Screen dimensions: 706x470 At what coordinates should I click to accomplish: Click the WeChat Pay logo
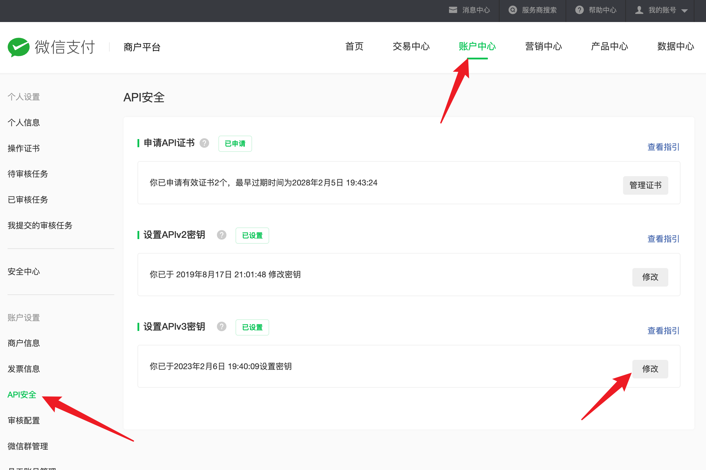[51, 47]
